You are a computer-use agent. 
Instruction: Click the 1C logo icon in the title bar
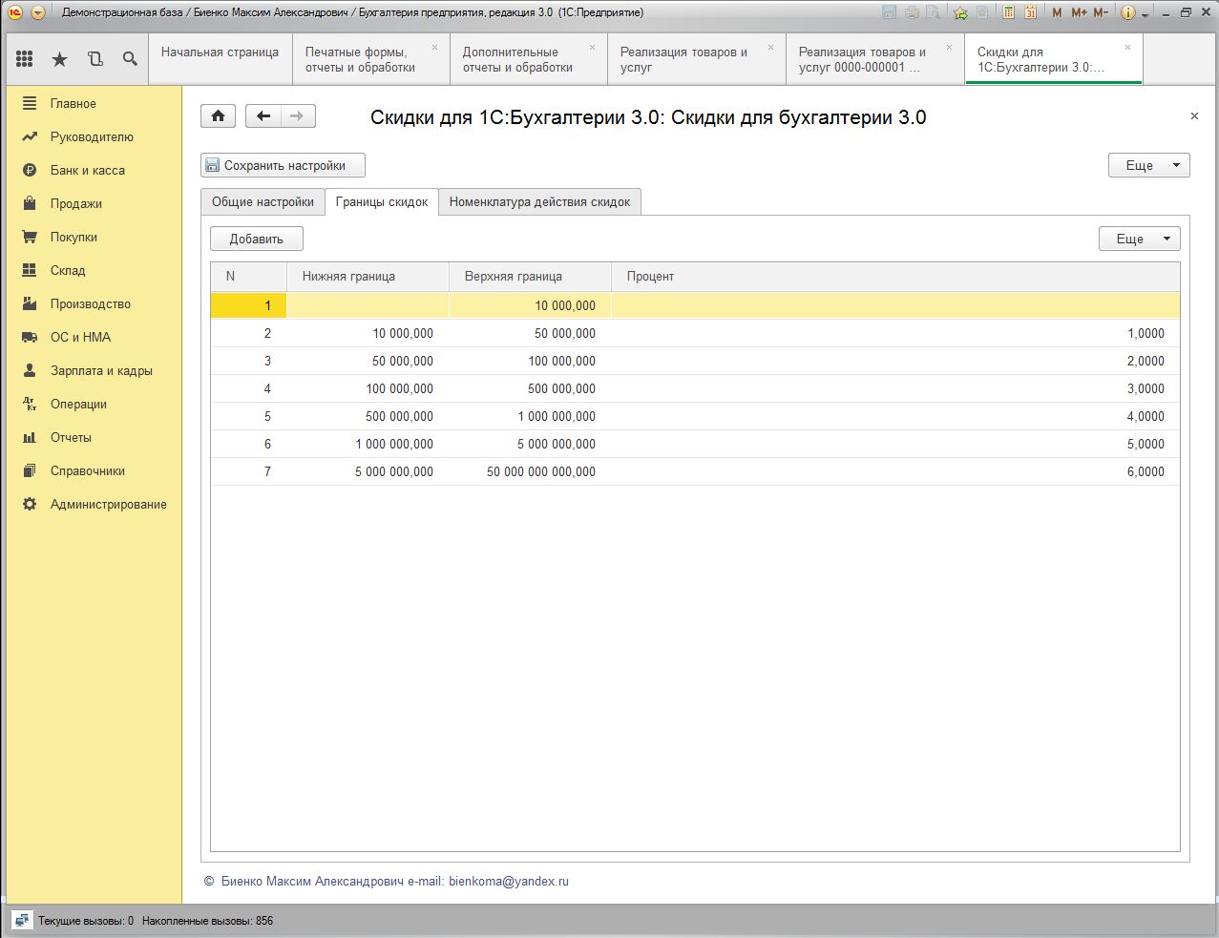tap(14, 12)
